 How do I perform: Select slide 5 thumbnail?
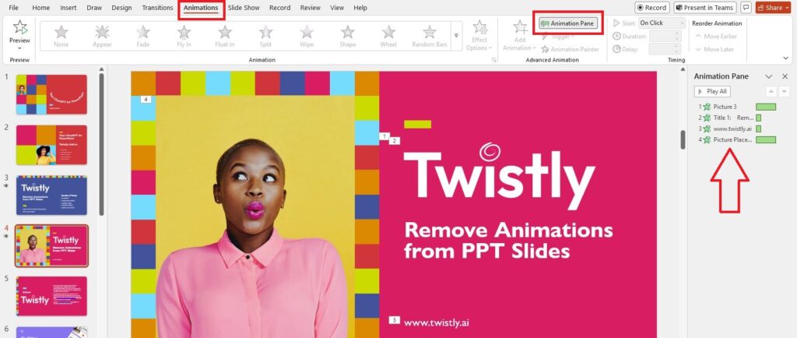point(51,296)
